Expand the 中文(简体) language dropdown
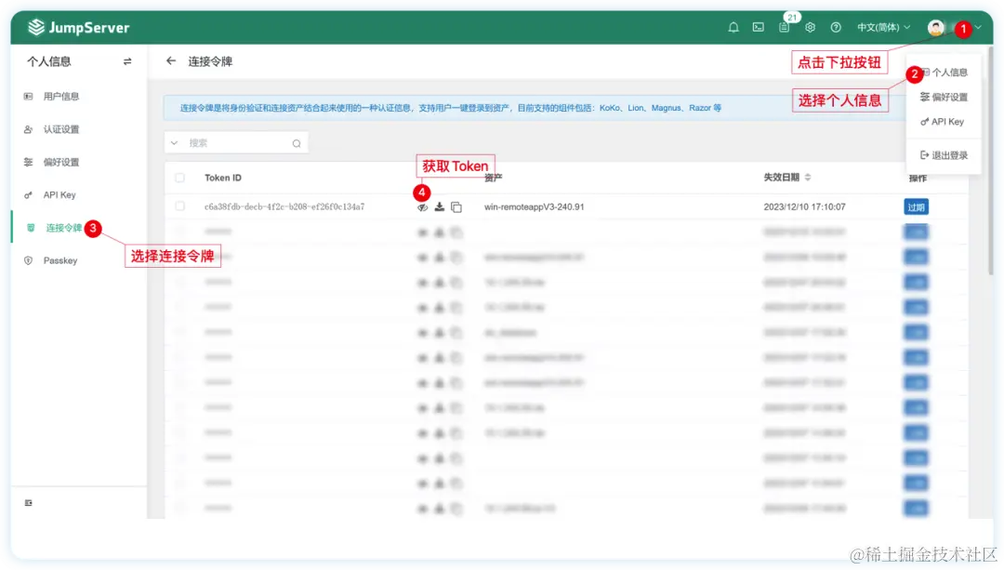 [x=884, y=28]
